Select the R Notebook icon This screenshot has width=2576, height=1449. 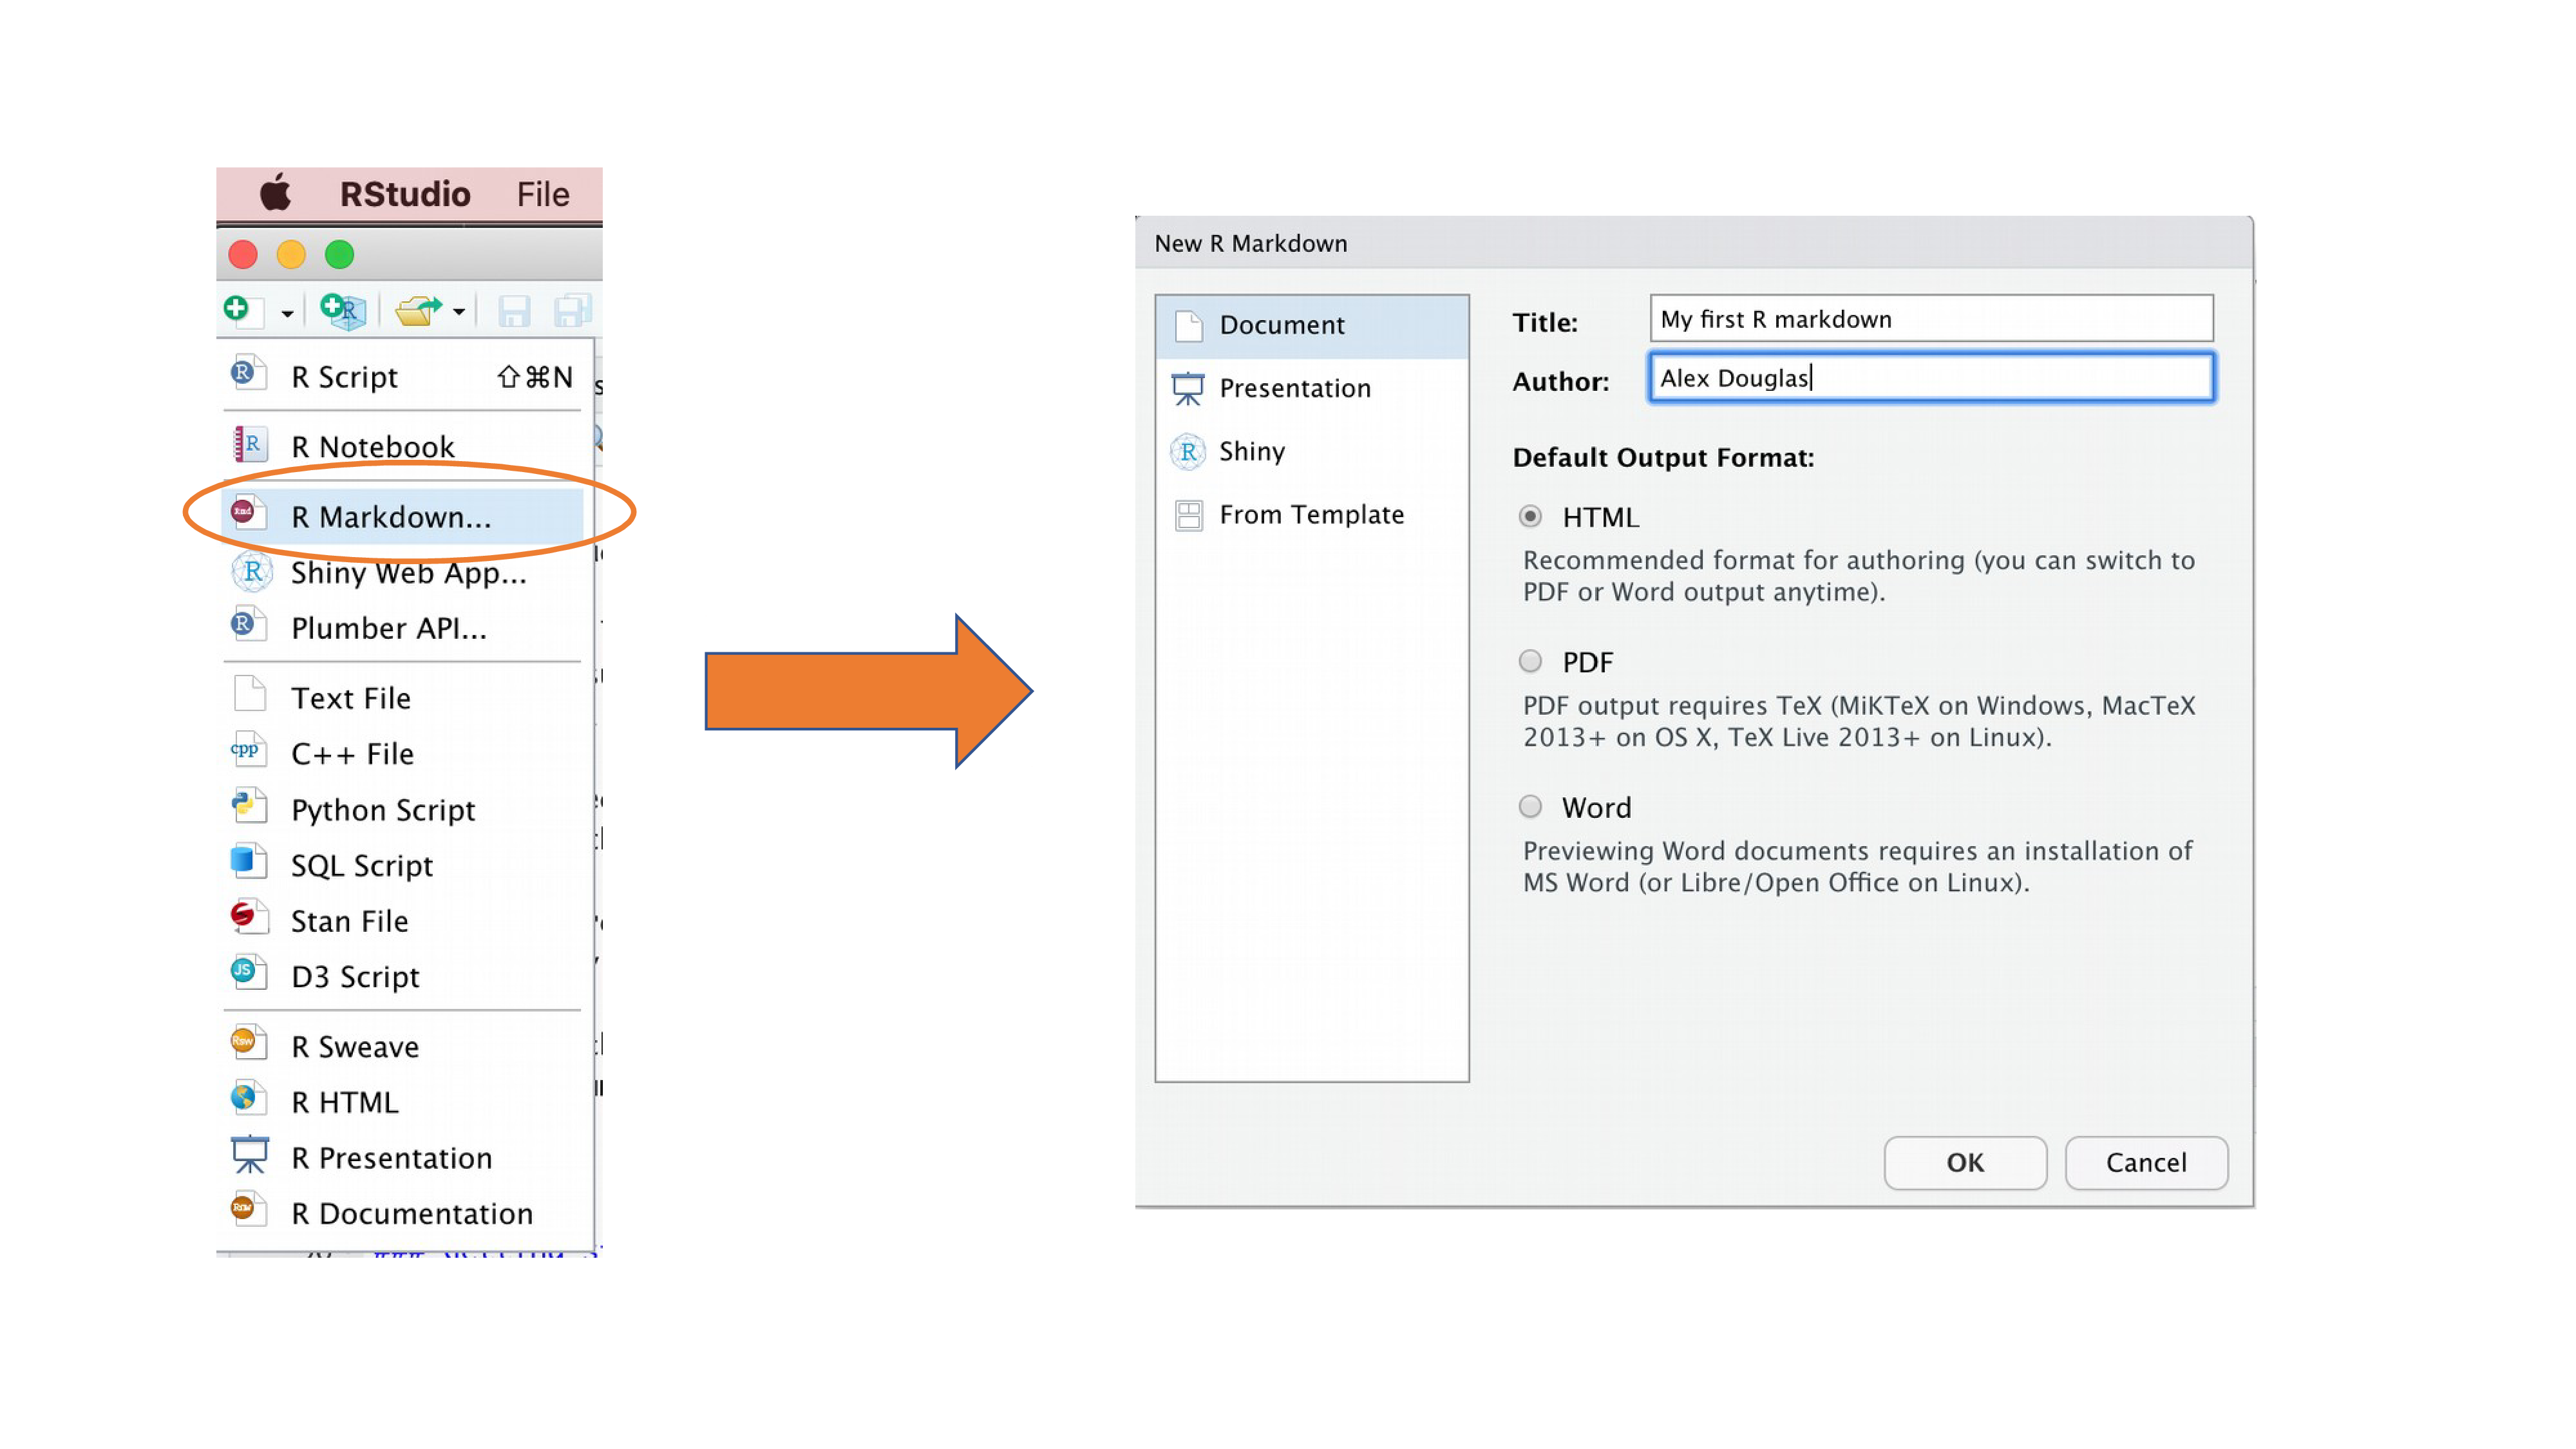point(248,444)
